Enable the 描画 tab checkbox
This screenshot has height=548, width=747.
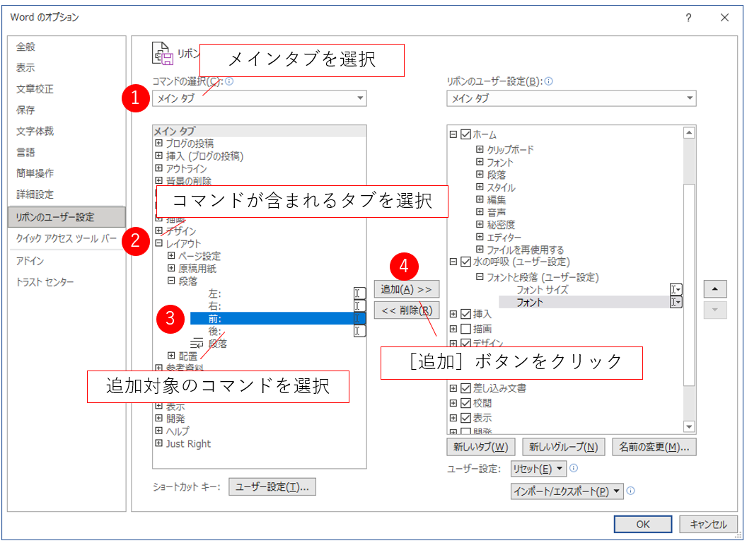click(x=465, y=329)
